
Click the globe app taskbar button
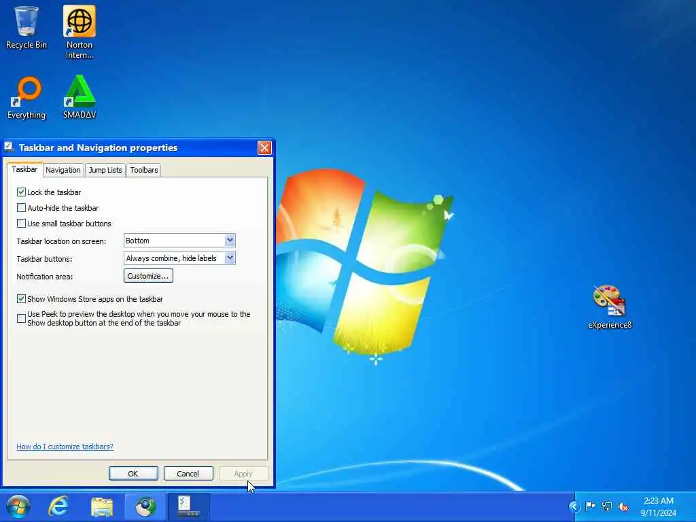pyautogui.click(x=145, y=506)
